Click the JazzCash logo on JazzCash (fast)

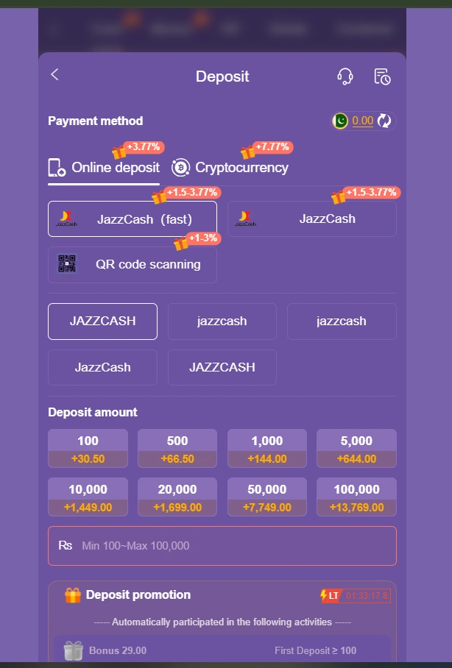(68, 218)
